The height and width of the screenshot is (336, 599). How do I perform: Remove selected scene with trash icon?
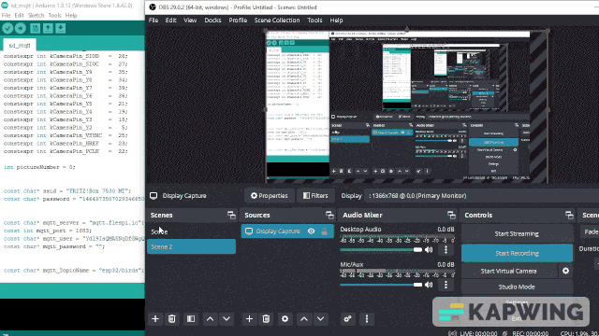tap(172, 319)
